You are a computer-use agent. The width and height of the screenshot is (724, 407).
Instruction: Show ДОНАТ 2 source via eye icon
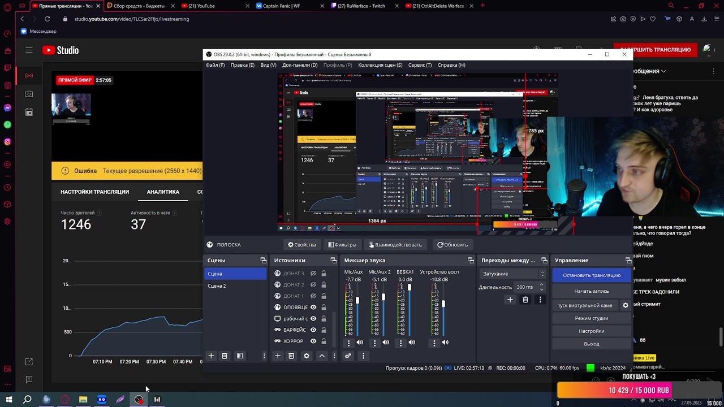[x=313, y=285]
